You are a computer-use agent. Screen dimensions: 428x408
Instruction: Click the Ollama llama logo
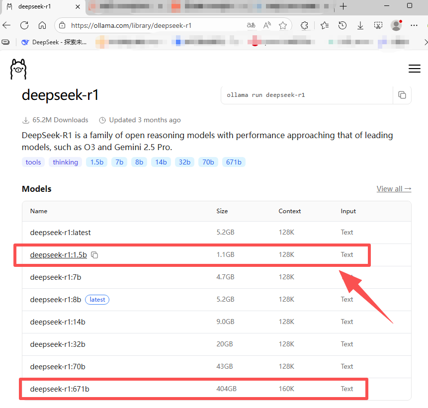tap(18, 69)
